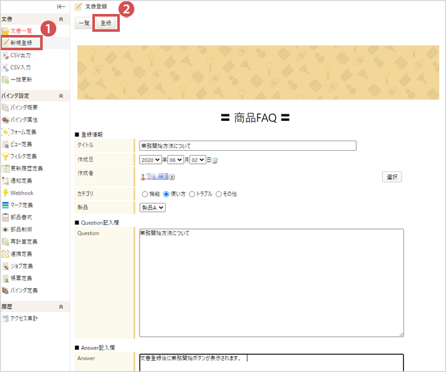
Task: Select トラブル category radio button
Action: tap(192, 194)
